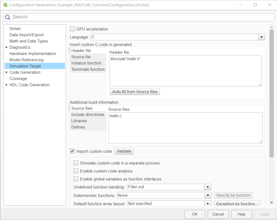This screenshot has height=220, width=277.
Task: Toggle Simulate custom code in separate process
Action: (x=76, y=163)
